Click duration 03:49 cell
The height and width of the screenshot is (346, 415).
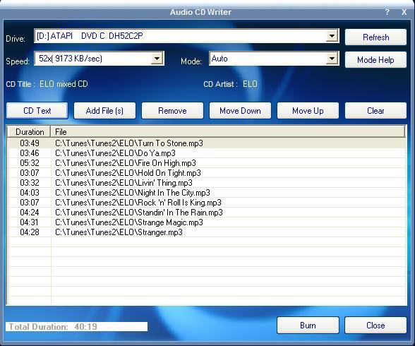(x=30, y=143)
